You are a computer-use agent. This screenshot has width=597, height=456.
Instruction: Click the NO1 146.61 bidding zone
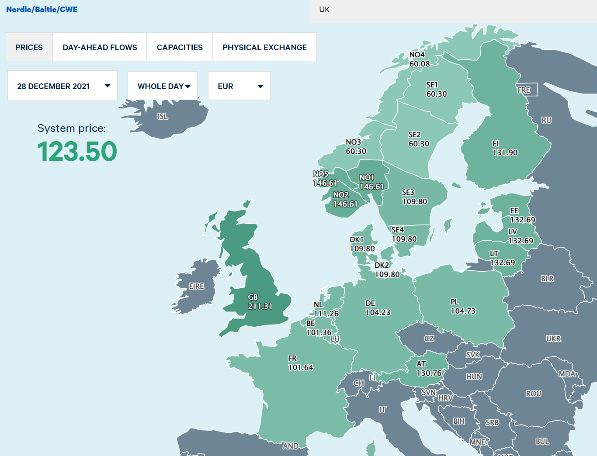pos(371,182)
